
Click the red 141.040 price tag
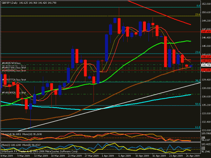coord(206,70)
